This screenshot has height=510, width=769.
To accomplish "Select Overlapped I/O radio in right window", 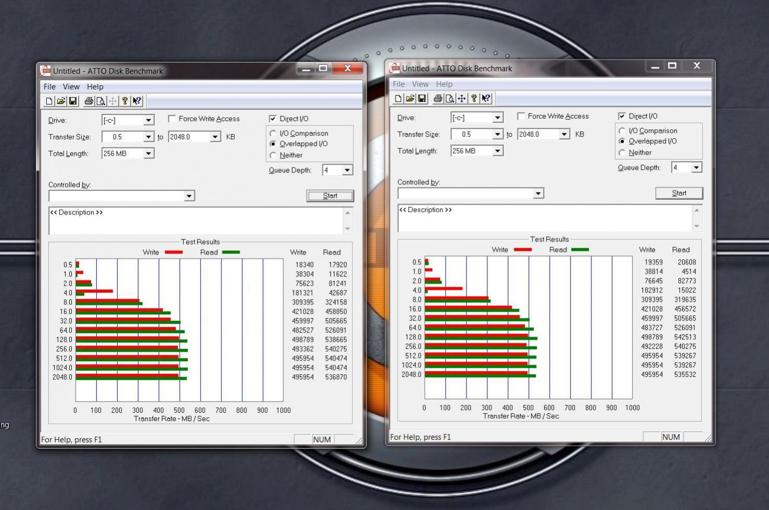I will click(622, 141).
